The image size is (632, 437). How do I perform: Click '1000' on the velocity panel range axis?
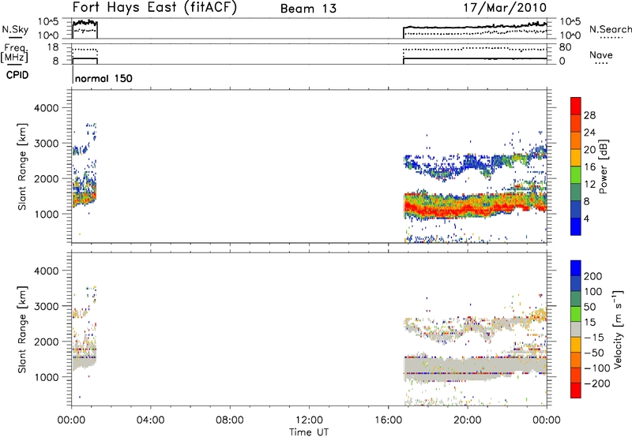[x=47, y=377]
